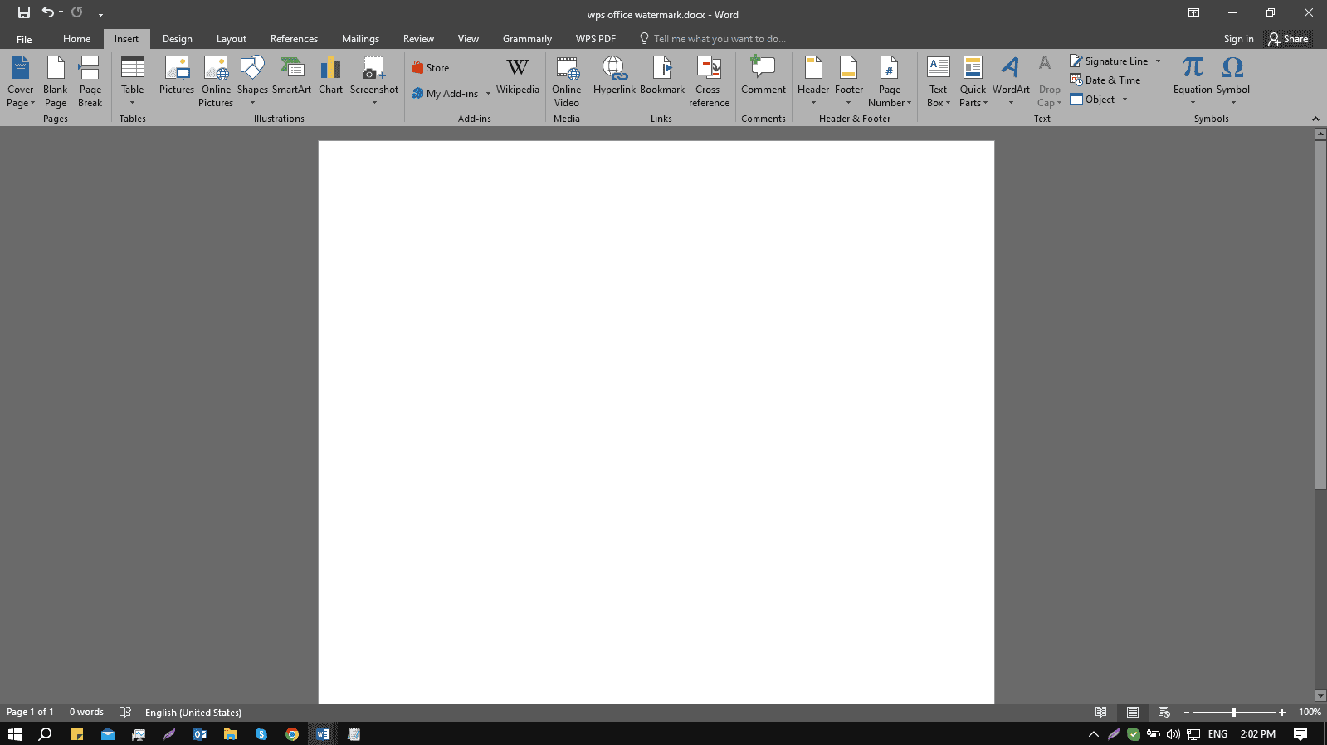Viewport: 1327px width, 745px height.
Task: Insert WordArt text
Action: pyautogui.click(x=1011, y=81)
